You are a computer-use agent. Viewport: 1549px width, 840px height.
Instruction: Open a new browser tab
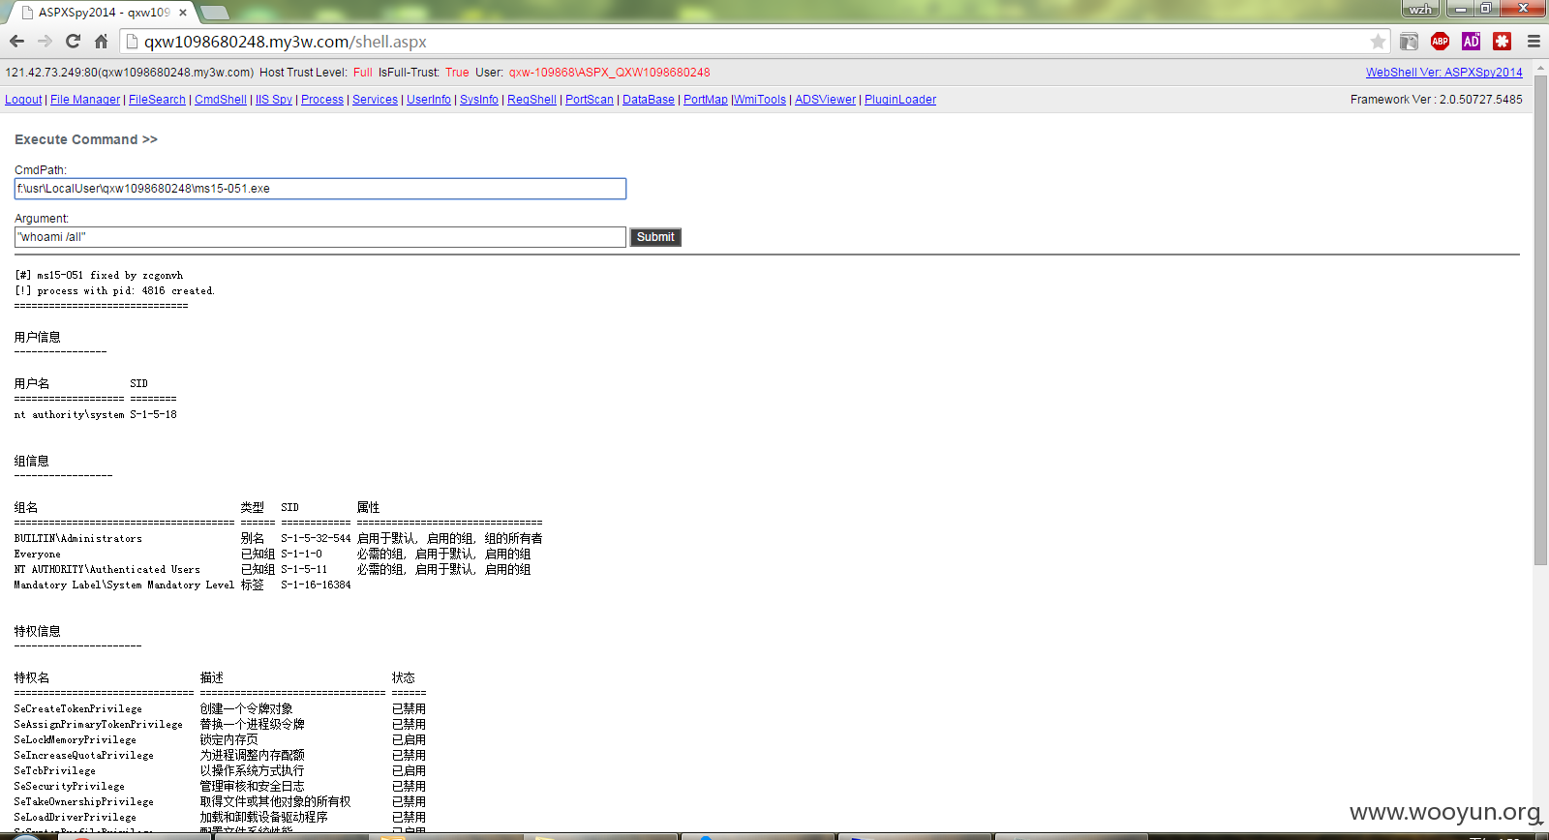pos(214,13)
